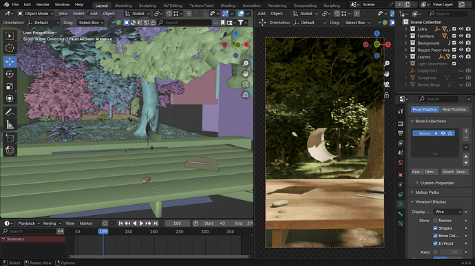Disable the In Front checkbox
475x266 pixels.
[x=435, y=243]
